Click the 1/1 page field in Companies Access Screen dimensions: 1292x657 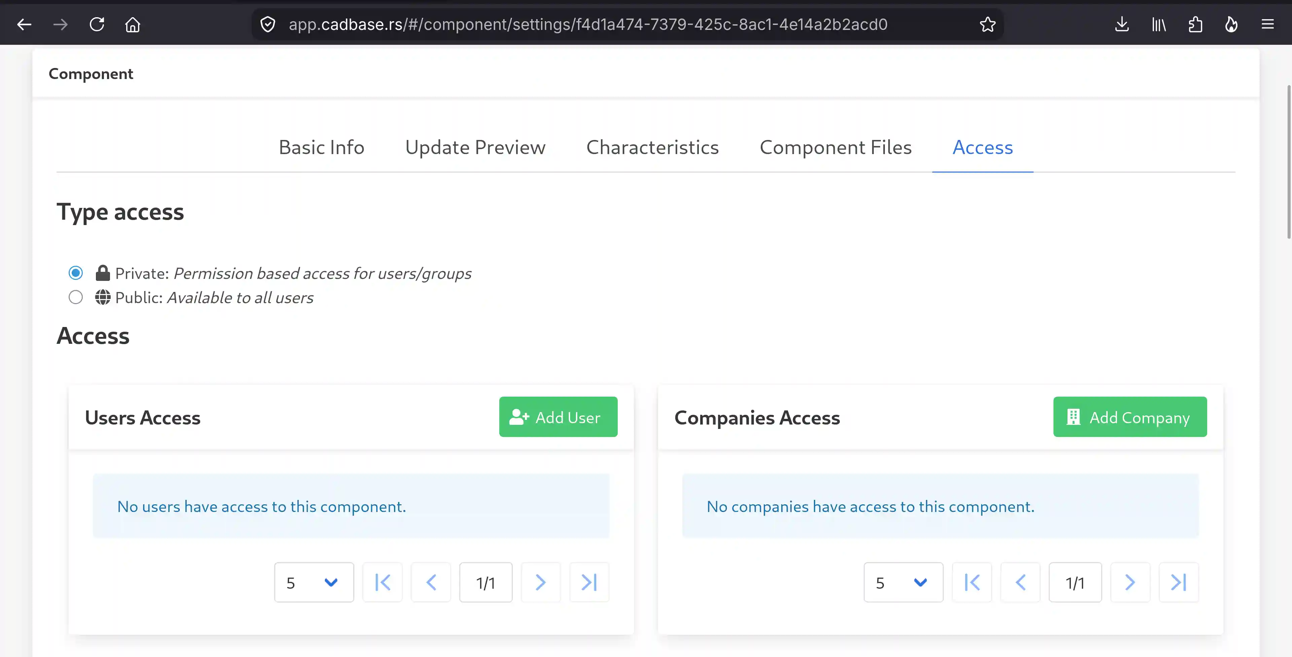1075,582
